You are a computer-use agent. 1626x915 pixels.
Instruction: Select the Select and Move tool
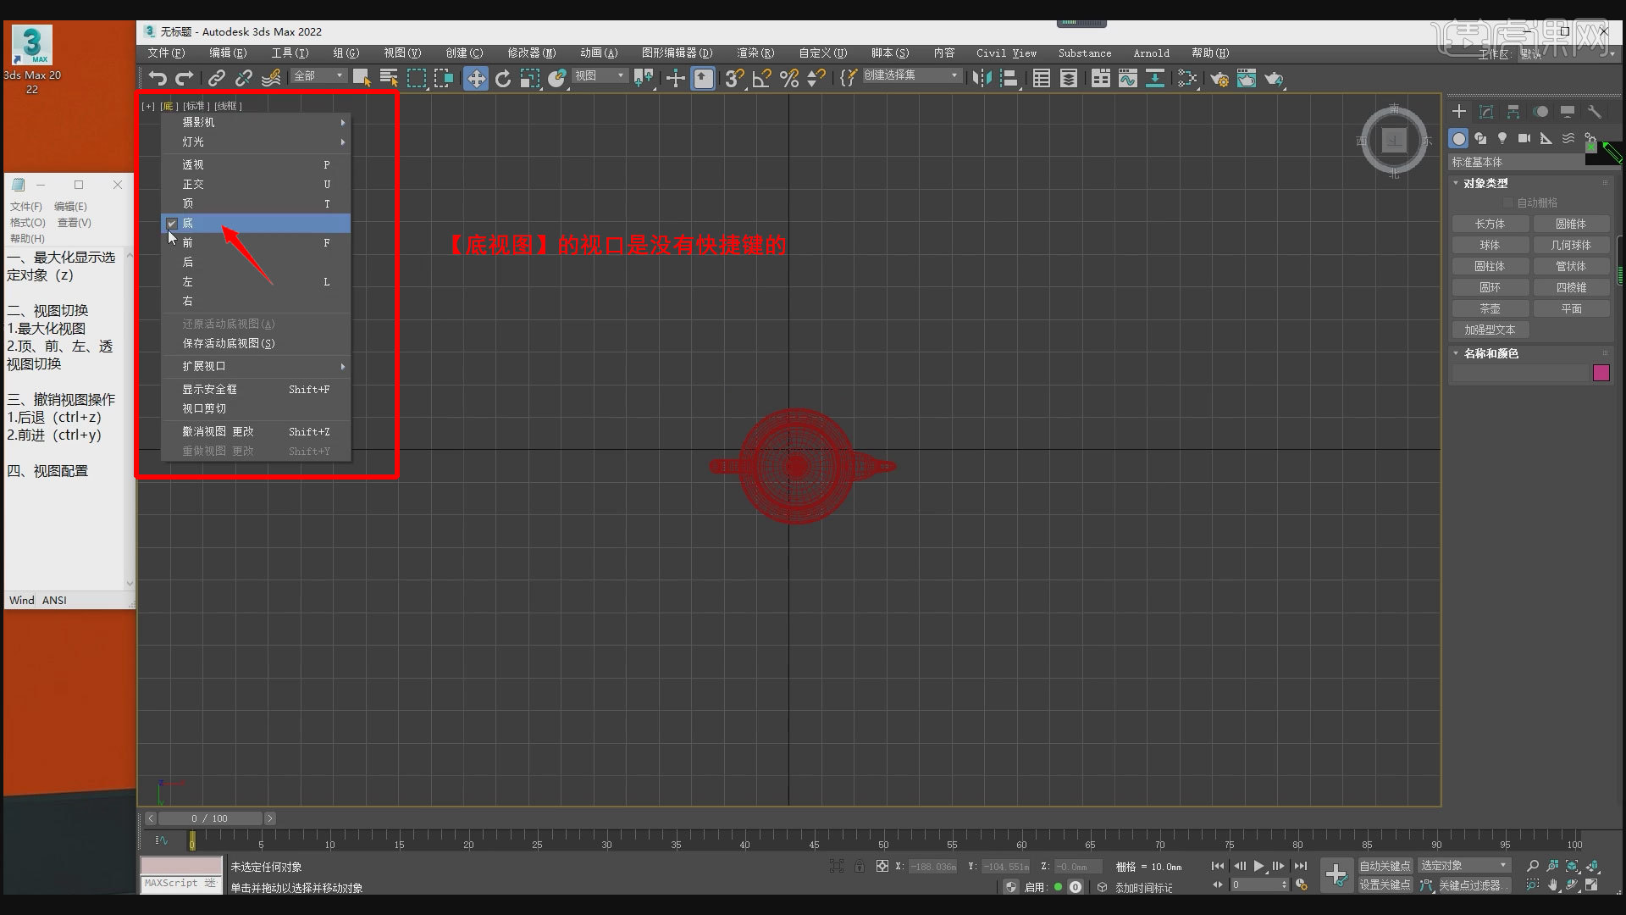(x=476, y=78)
